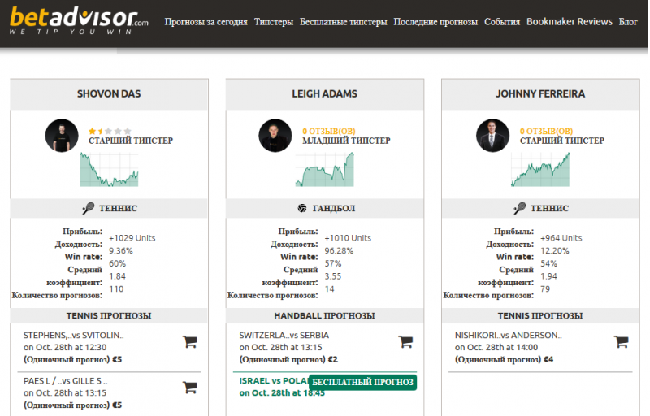
Task: Click ТЕННИС label in Johnny Ferreira card
Action: point(550,209)
